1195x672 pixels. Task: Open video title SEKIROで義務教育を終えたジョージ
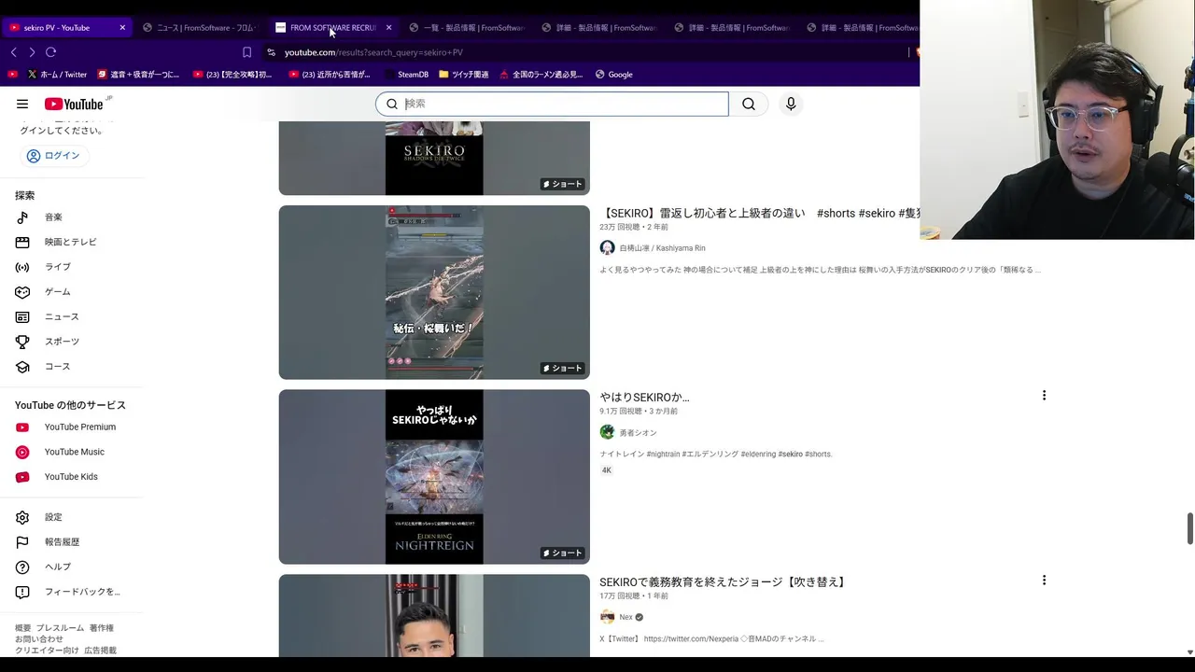click(x=724, y=582)
